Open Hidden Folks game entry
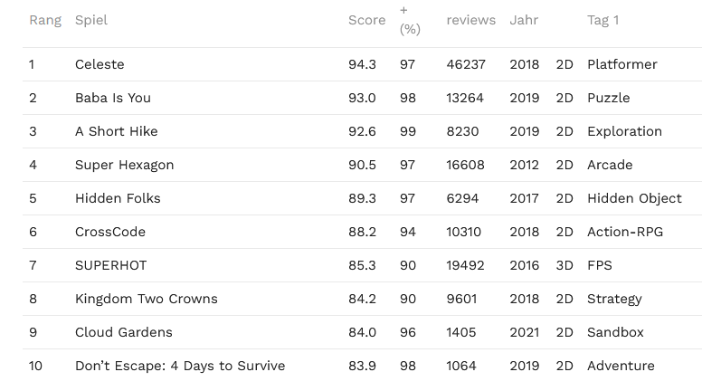 [118, 198]
